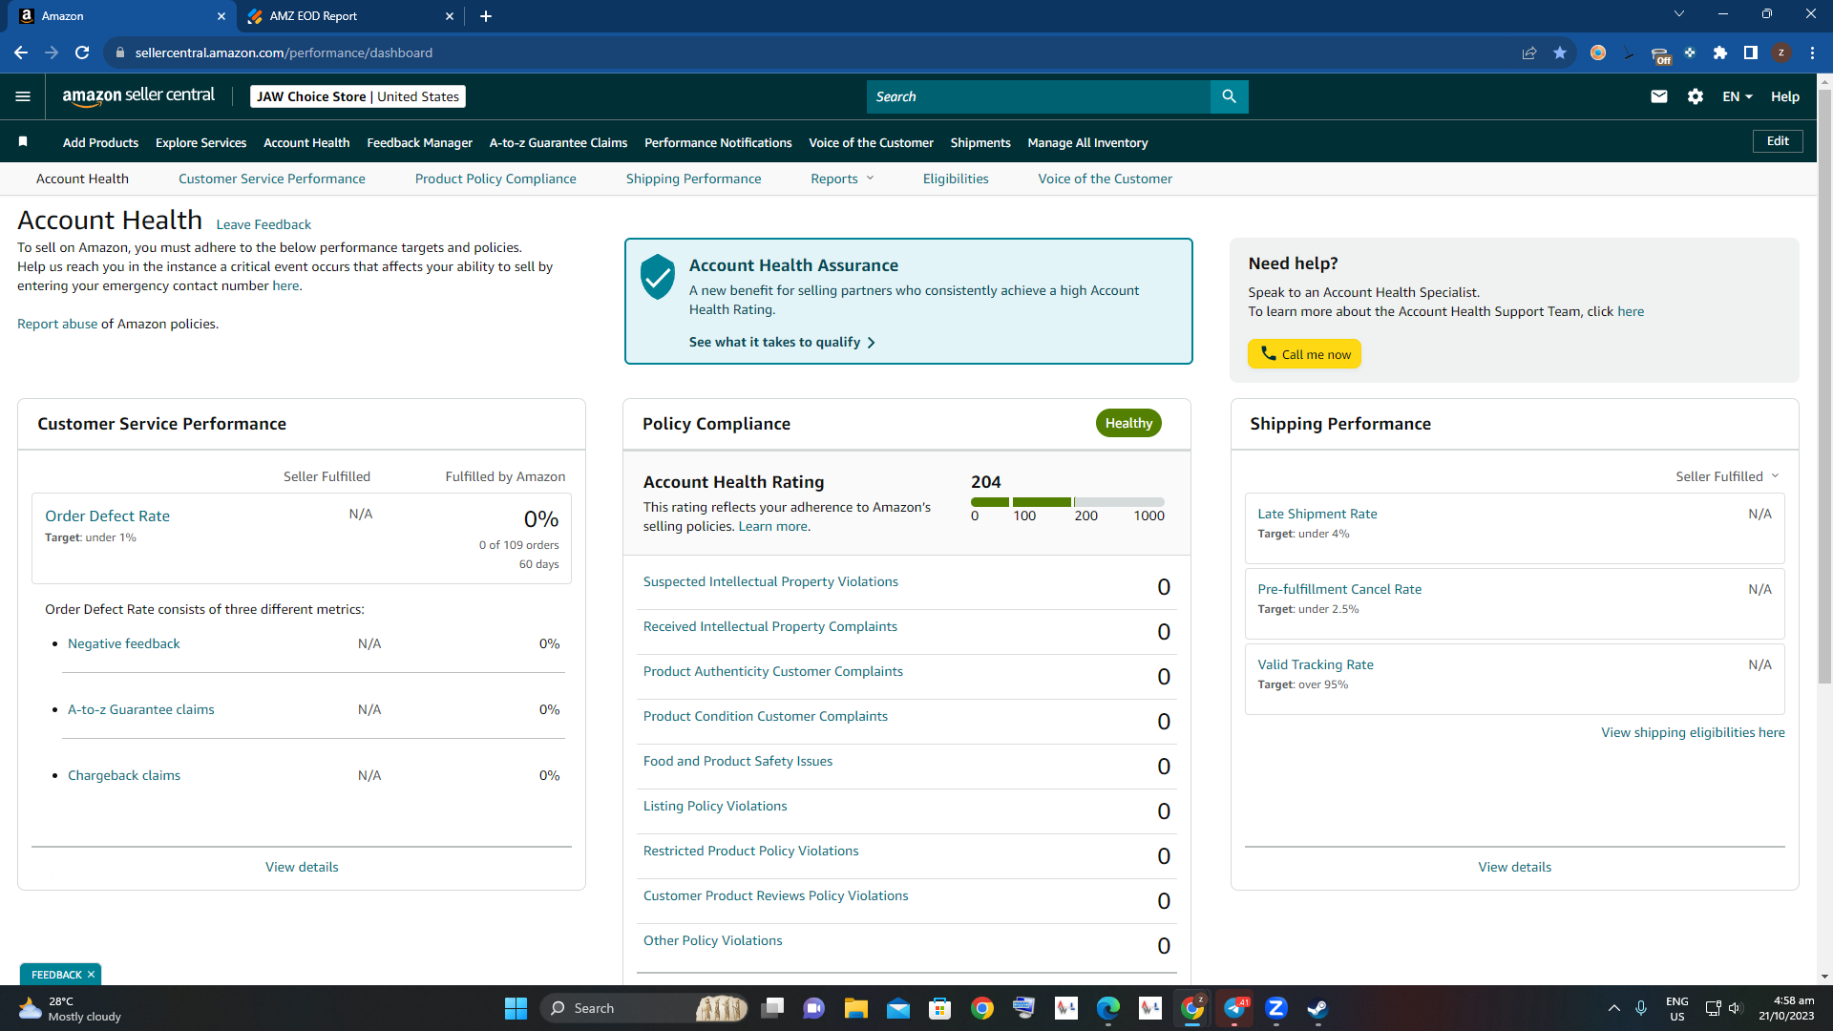Open Performance Notifications menu item
This screenshot has width=1833, height=1031.
coord(718,142)
